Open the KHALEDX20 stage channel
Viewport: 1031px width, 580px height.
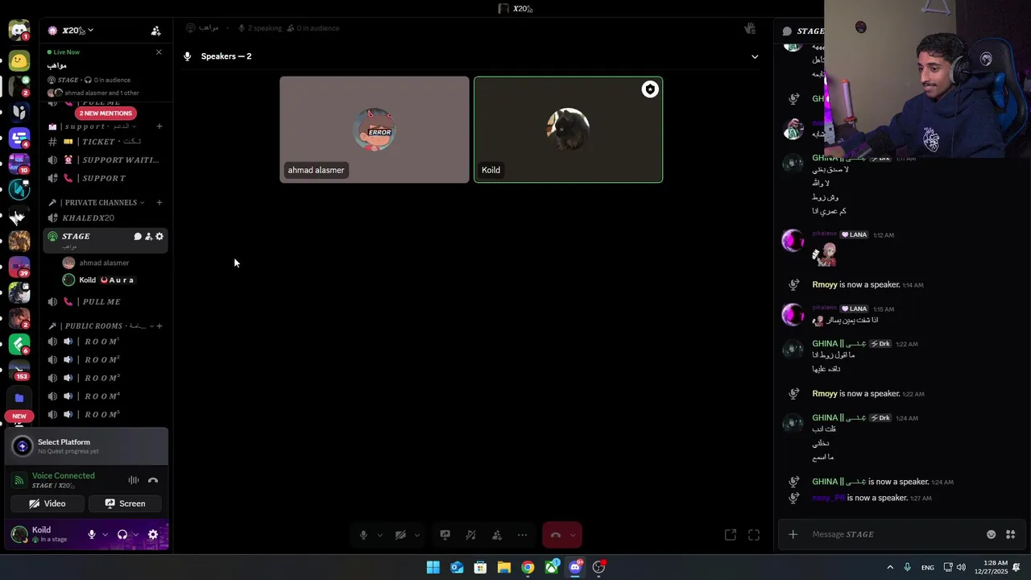(x=106, y=218)
